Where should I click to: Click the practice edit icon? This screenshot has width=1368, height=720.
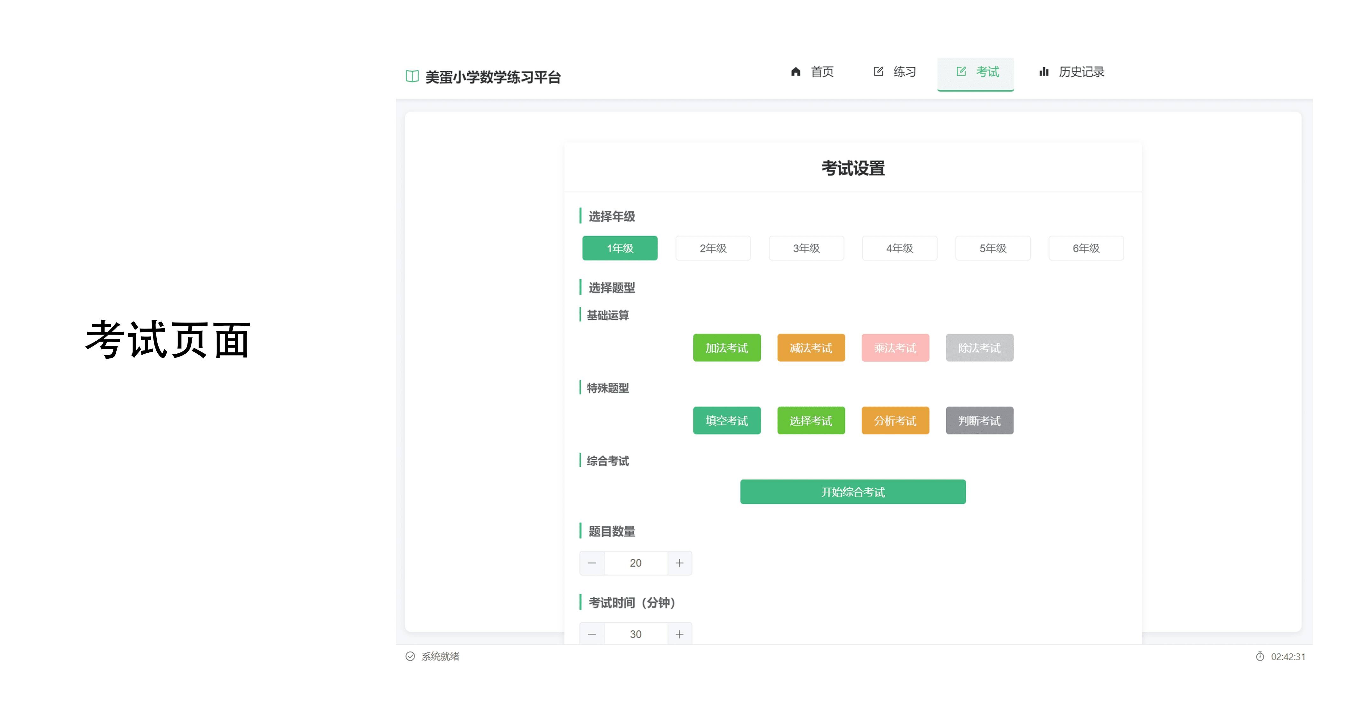[x=878, y=72]
